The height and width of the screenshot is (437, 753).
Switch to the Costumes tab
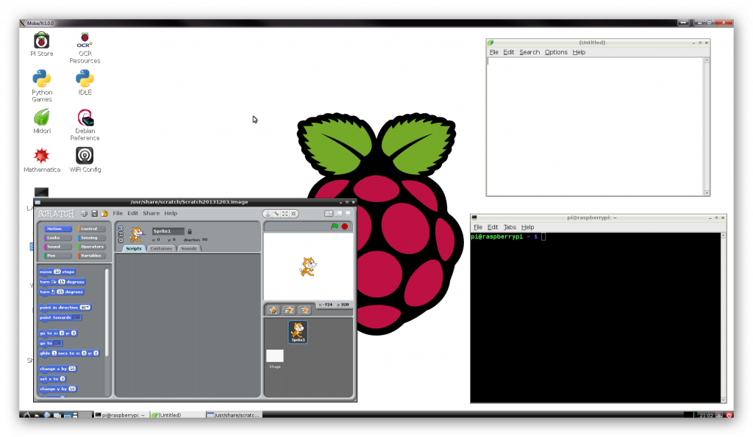click(x=161, y=248)
